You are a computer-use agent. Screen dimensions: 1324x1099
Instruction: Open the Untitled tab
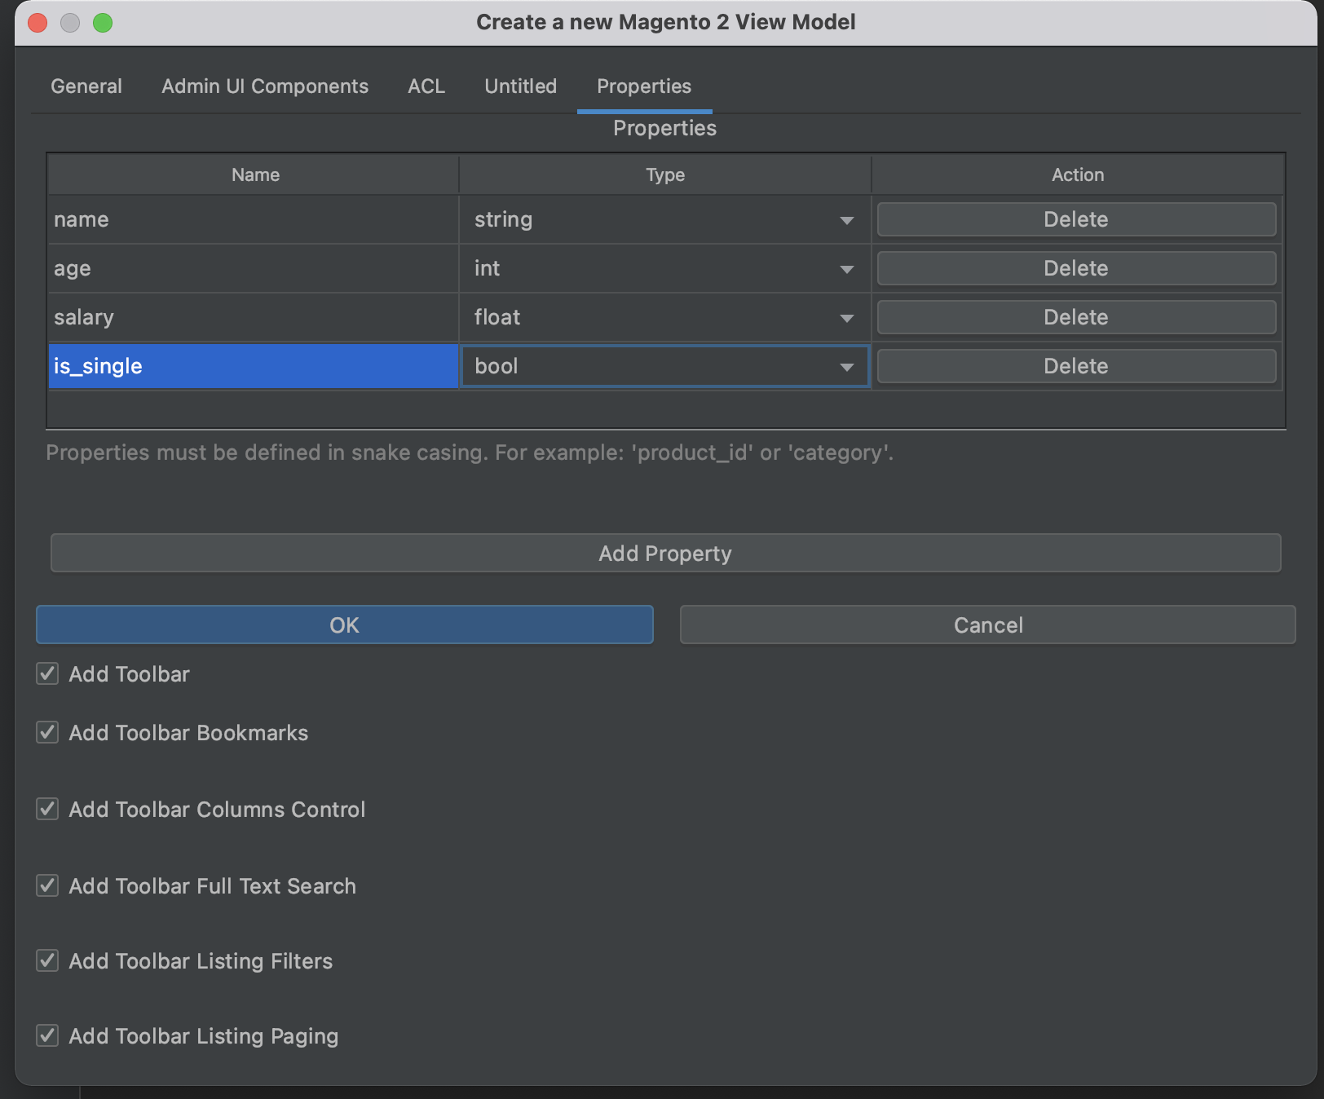(520, 86)
